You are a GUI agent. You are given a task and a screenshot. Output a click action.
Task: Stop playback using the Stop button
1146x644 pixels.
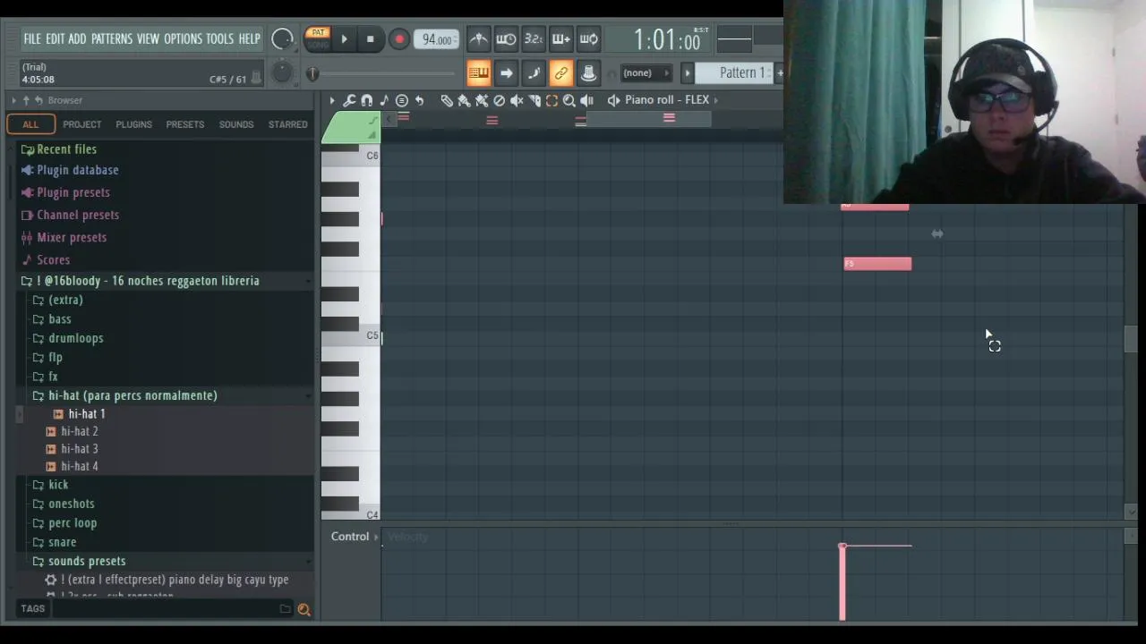[370, 39]
